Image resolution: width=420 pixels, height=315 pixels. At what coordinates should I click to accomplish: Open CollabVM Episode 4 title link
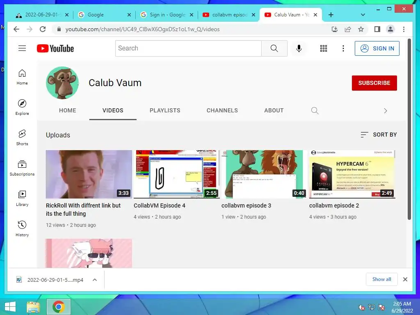160,205
